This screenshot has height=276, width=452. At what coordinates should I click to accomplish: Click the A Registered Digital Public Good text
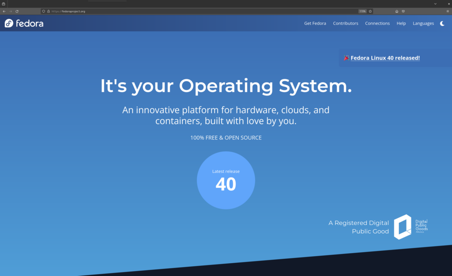(x=358, y=227)
